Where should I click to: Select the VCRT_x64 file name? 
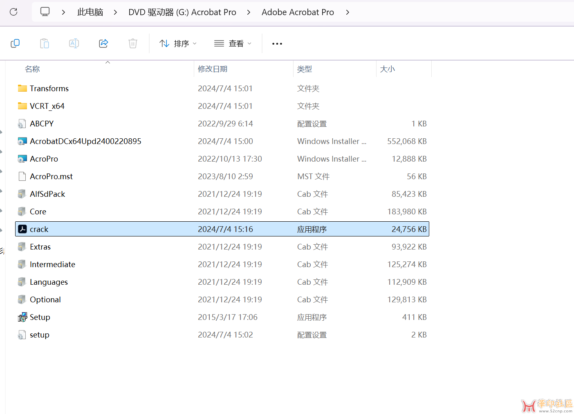47,106
